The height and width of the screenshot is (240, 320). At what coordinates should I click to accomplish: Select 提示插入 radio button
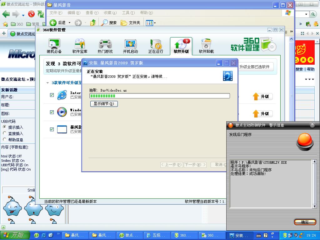pos(4,127)
